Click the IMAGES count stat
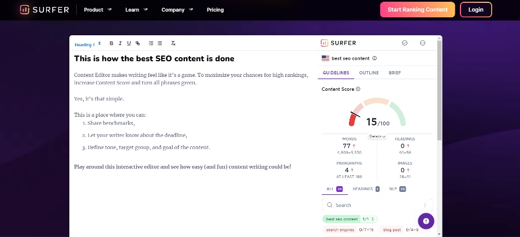The height and width of the screenshot is (237, 520). tap(404, 170)
